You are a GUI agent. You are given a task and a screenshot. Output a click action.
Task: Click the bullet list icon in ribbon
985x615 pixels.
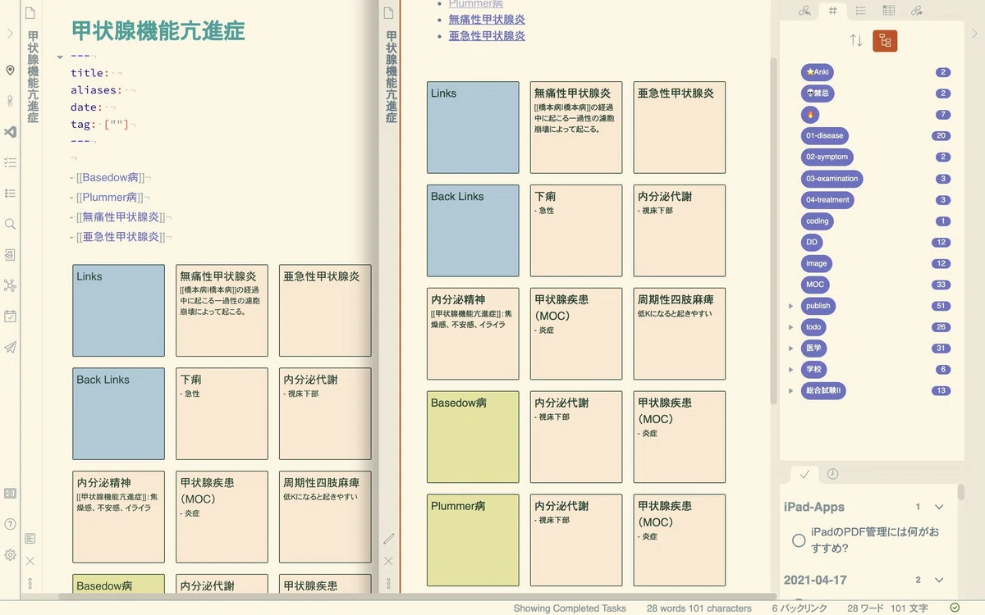pyautogui.click(x=10, y=194)
